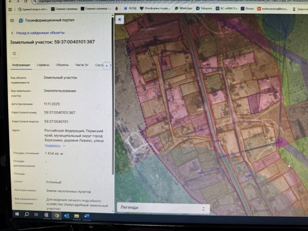Screen dimensions: 308x231
Task: Expand the address via Развернуть chevron
Action: pyautogui.click(x=64, y=146)
